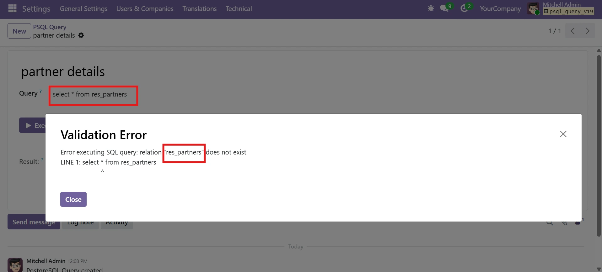Click the '12:08 PM' message timestamp
Screen dimensions: 602x272
78,261
